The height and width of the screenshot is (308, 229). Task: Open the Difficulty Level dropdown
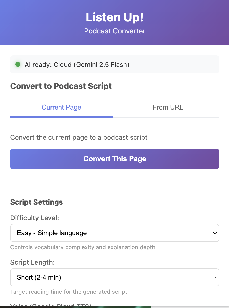(115, 233)
